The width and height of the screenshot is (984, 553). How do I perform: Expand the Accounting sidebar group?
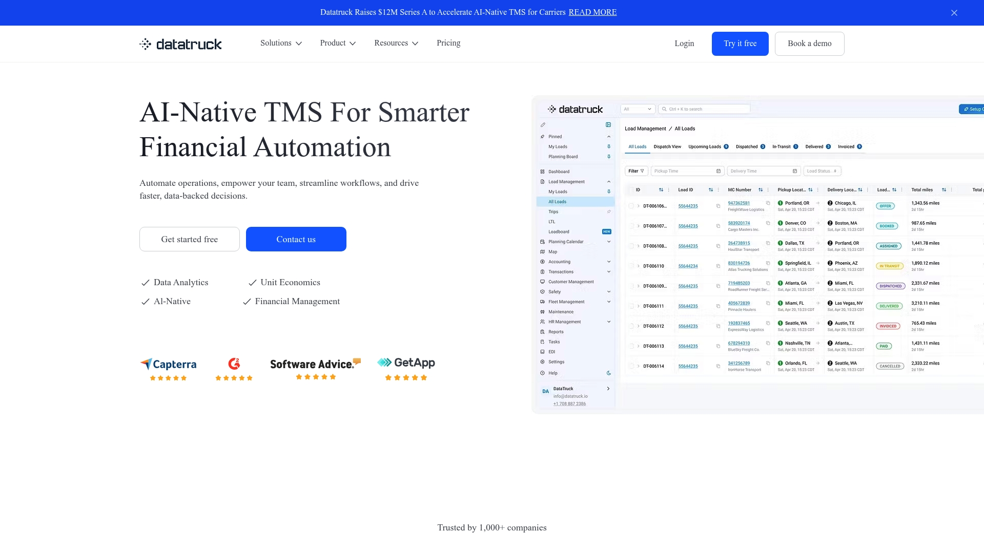[x=609, y=262]
